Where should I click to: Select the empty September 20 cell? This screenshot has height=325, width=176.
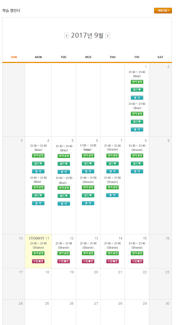point(88,284)
